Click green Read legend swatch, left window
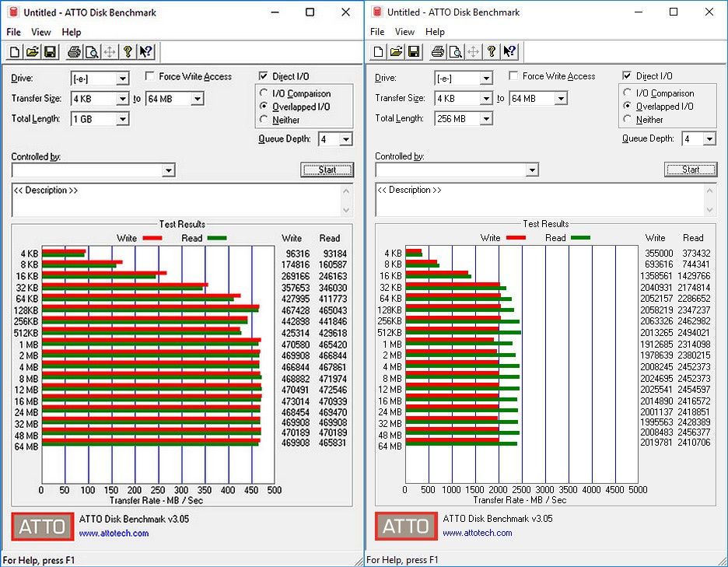Screen dimensions: 728x567 (x=217, y=238)
